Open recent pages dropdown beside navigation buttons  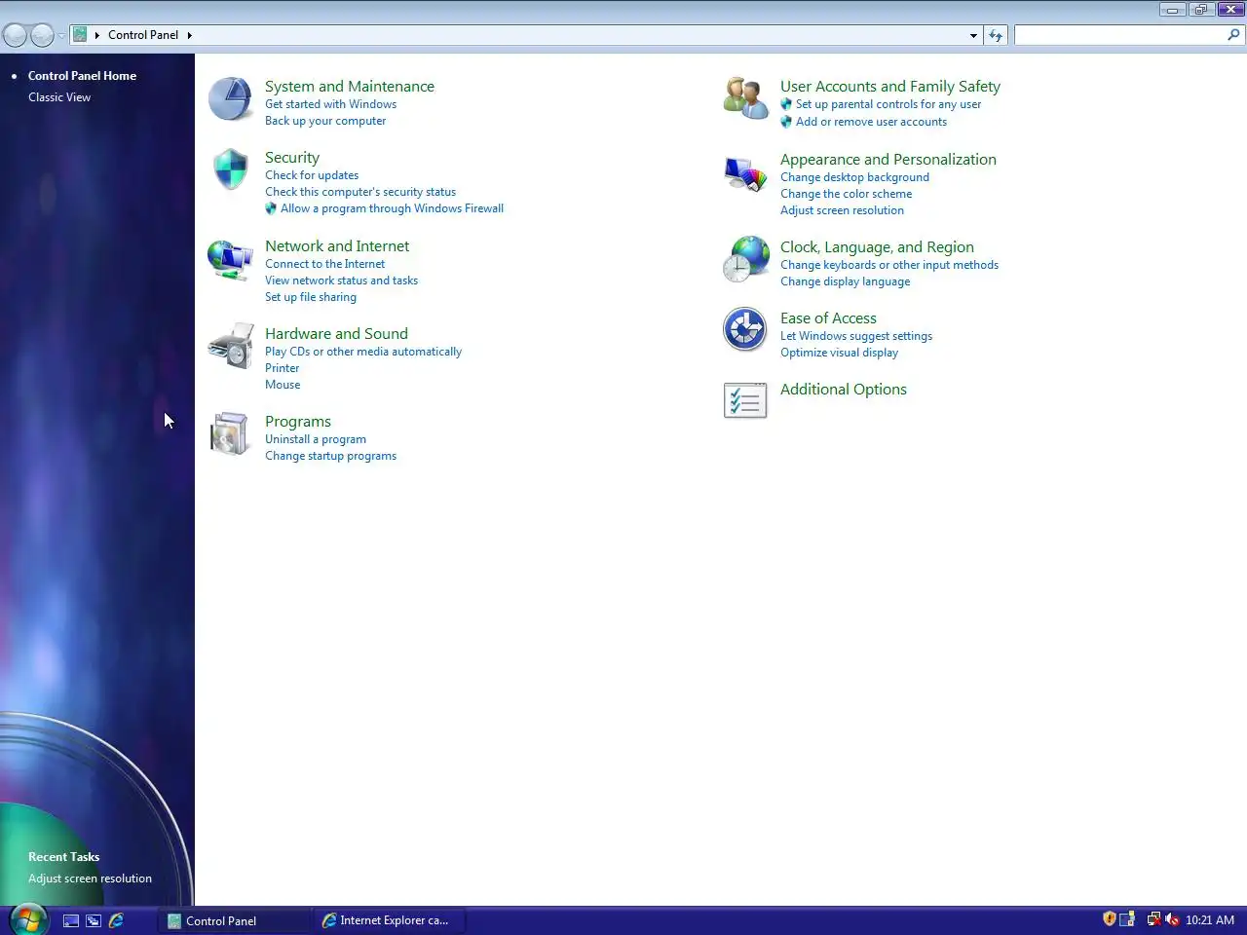[x=61, y=36]
